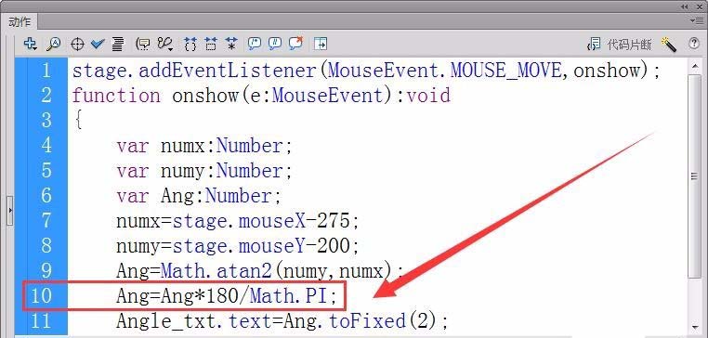The width and height of the screenshot is (708, 338).
Task: Click 'numx=stage.mouseX-275;' code line
Action: (238, 221)
